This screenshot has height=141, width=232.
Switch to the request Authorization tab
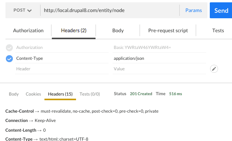(x=28, y=31)
